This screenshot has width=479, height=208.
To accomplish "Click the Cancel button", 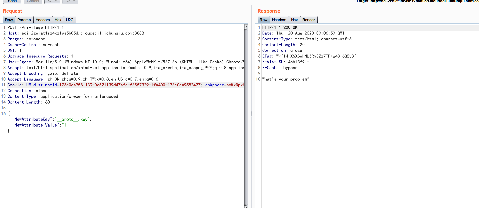I will [x=33, y=1].
